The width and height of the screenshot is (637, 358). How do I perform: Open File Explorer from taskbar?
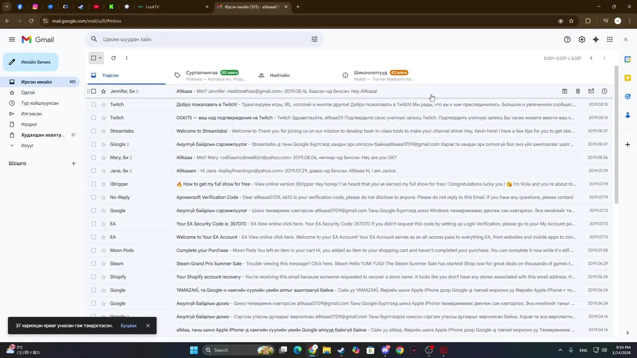326,350
